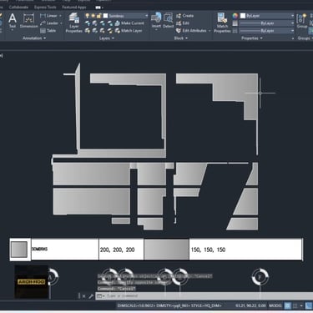This screenshot has width=313, height=313.
Task: Open the Dimension tool
Action: pyautogui.click(x=28, y=21)
